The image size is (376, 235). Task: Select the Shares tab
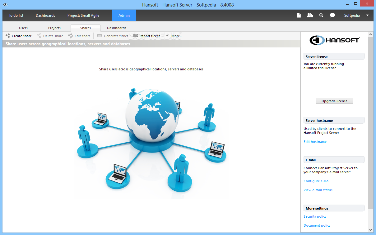pyautogui.click(x=86, y=28)
